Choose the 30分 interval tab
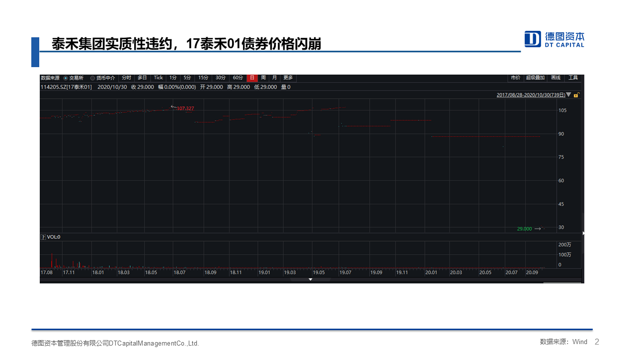This screenshot has width=636, height=358. pyautogui.click(x=220, y=78)
